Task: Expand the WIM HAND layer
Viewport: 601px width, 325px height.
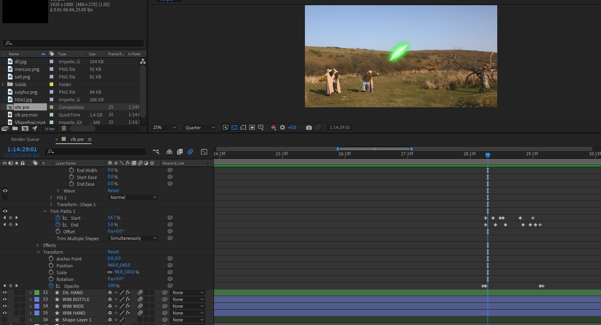Action: tap(30, 313)
